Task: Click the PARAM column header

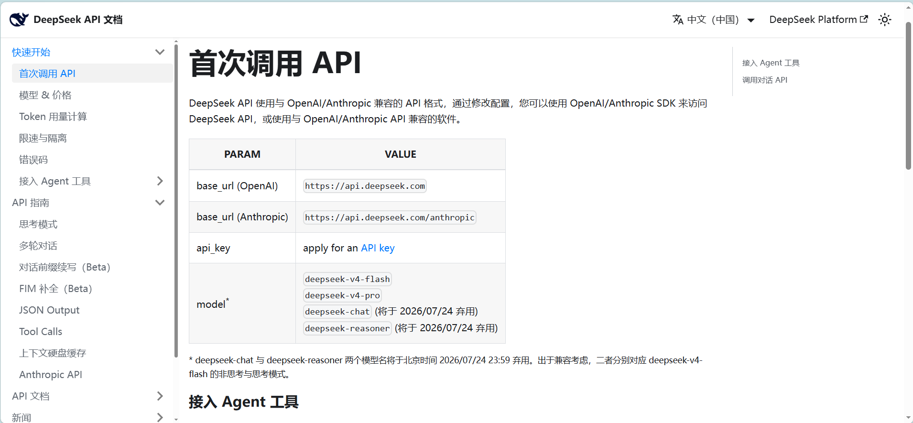Action: (x=242, y=154)
